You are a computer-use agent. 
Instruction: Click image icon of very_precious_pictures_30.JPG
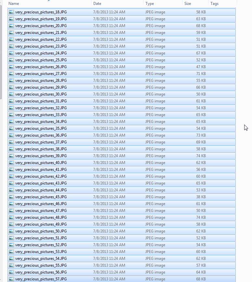(x=11, y=94)
